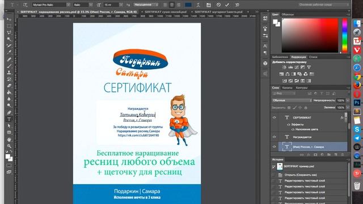Switch to the Каналы tab

[x=288, y=88]
